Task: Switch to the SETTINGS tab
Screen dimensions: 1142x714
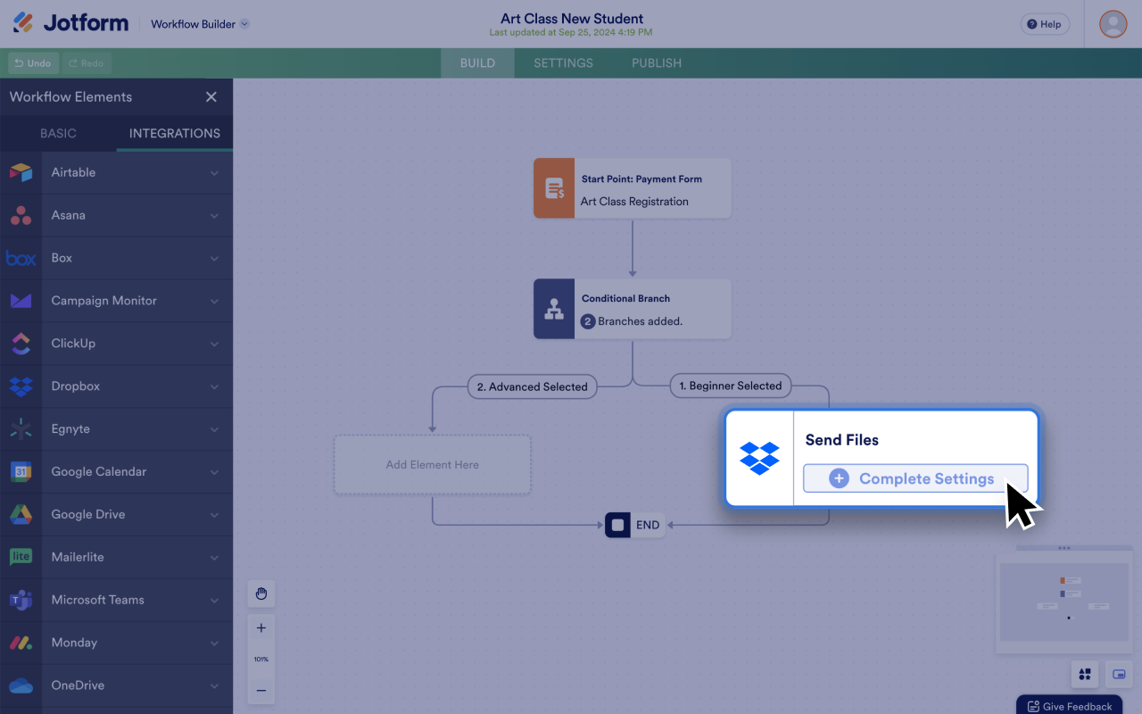Action: 563,63
